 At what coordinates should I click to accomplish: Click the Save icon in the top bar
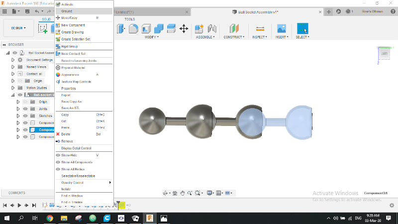(27, 11)
